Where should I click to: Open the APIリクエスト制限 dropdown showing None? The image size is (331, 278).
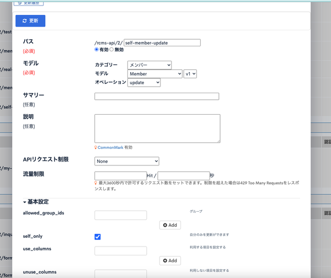click(x=127, y=161)
